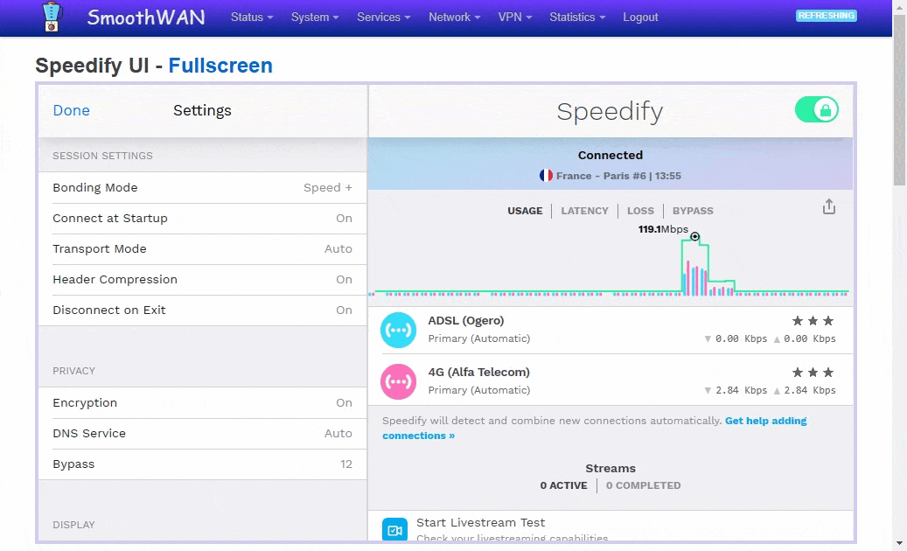907x551 pixels.
Task: Click Done to close Settings
Action: [71, 110]
